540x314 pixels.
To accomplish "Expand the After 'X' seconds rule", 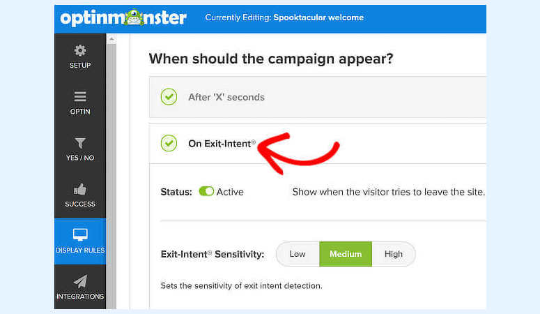I will point(318,97).
